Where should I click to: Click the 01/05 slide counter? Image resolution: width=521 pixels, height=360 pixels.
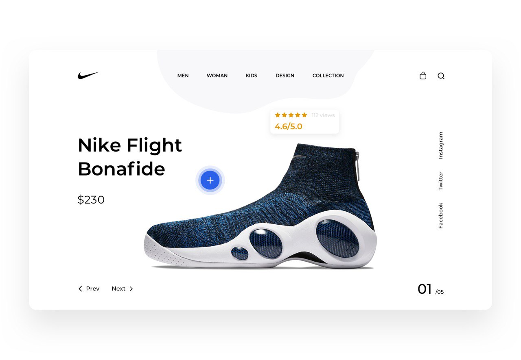click(x=431, y=289)
